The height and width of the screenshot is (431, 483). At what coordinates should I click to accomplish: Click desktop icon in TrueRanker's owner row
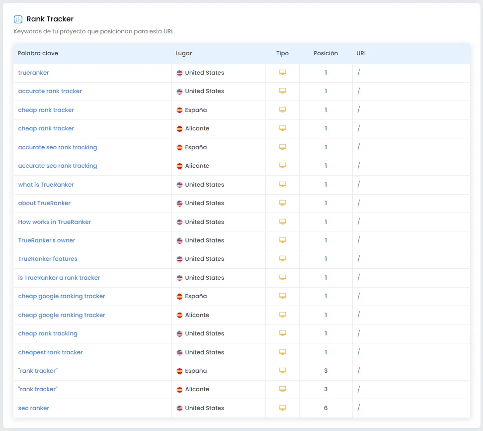point(282,240)
